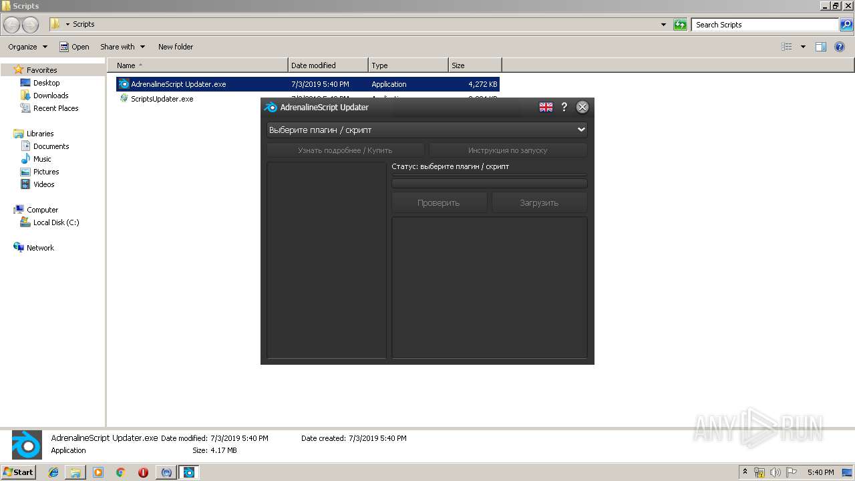Launch Internet Explorer from taskbar

(53, 472)
